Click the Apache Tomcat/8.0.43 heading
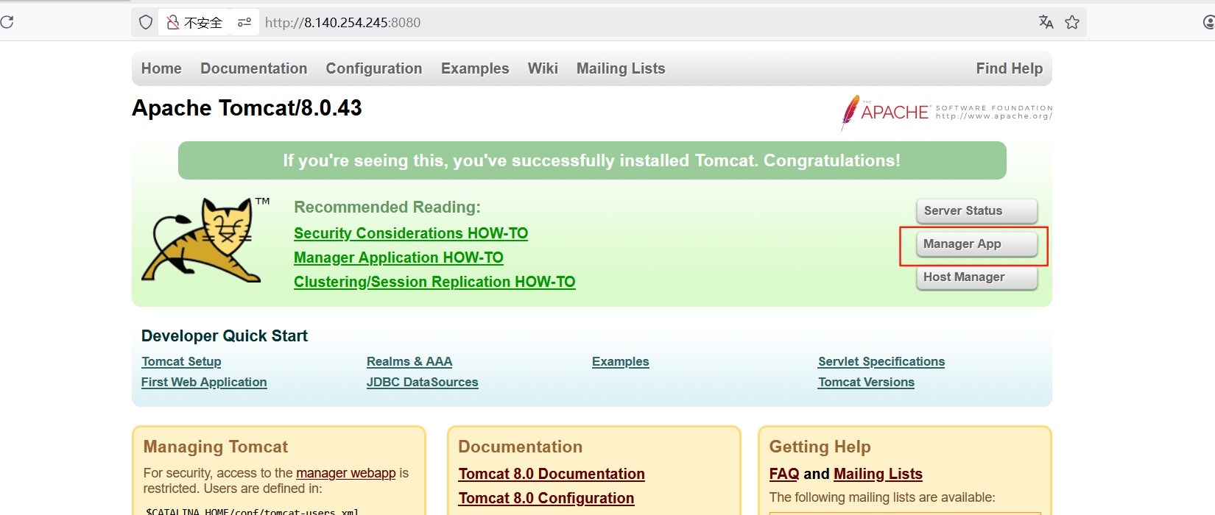Image resolution: width=1215 pixels, height=515 pixels. (247, 108)
